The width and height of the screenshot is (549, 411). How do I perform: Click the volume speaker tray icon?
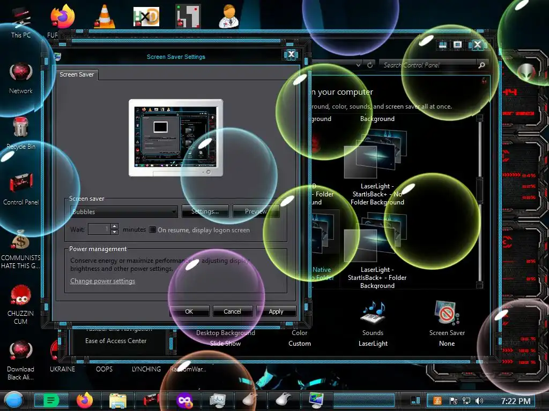479,401
